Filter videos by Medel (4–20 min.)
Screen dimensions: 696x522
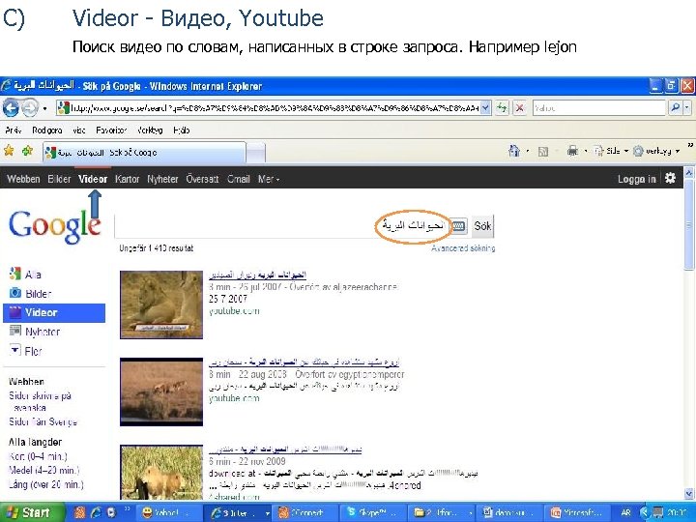(x=43, y=470)
